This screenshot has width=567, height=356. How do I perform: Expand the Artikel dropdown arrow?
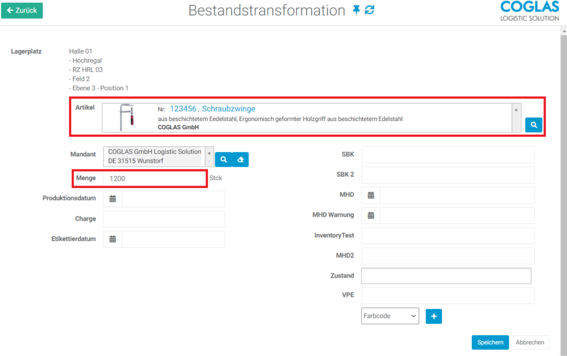(x=516, y=110)
